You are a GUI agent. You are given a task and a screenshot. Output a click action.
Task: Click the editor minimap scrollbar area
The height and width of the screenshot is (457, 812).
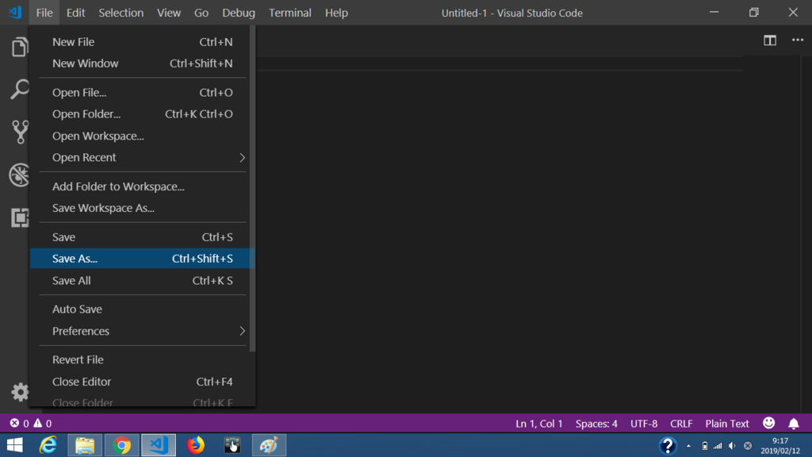click(x=806, y=235)
